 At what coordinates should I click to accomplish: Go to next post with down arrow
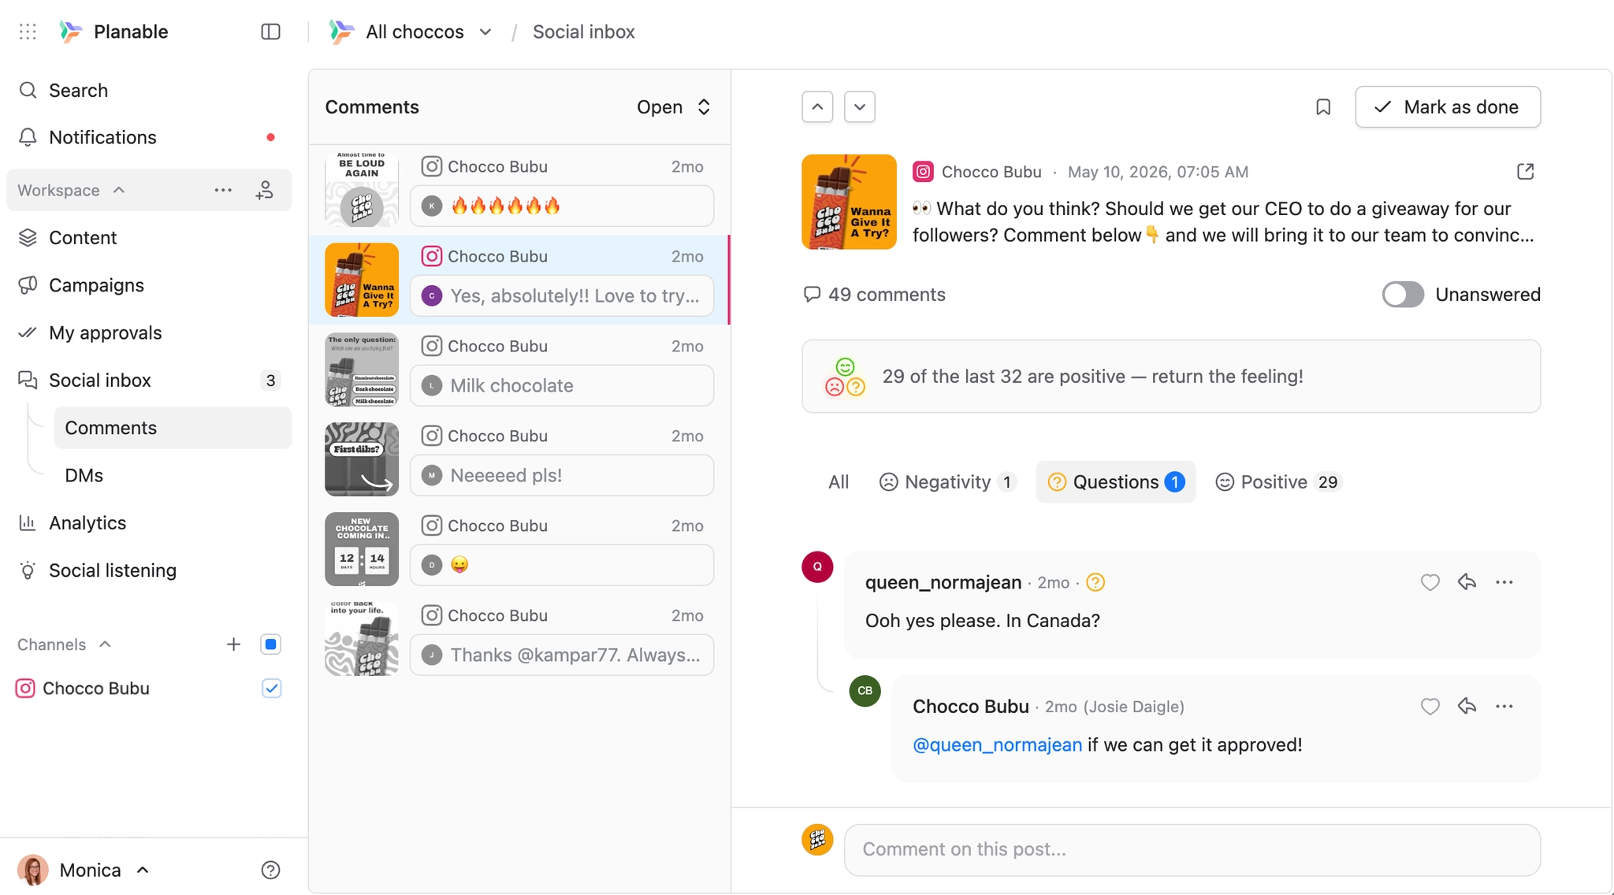[x=860, y=107]
